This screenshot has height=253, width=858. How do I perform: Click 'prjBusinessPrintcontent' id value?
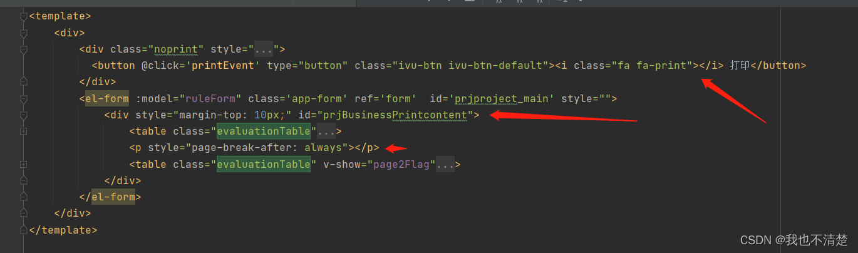tap(395, 115)
